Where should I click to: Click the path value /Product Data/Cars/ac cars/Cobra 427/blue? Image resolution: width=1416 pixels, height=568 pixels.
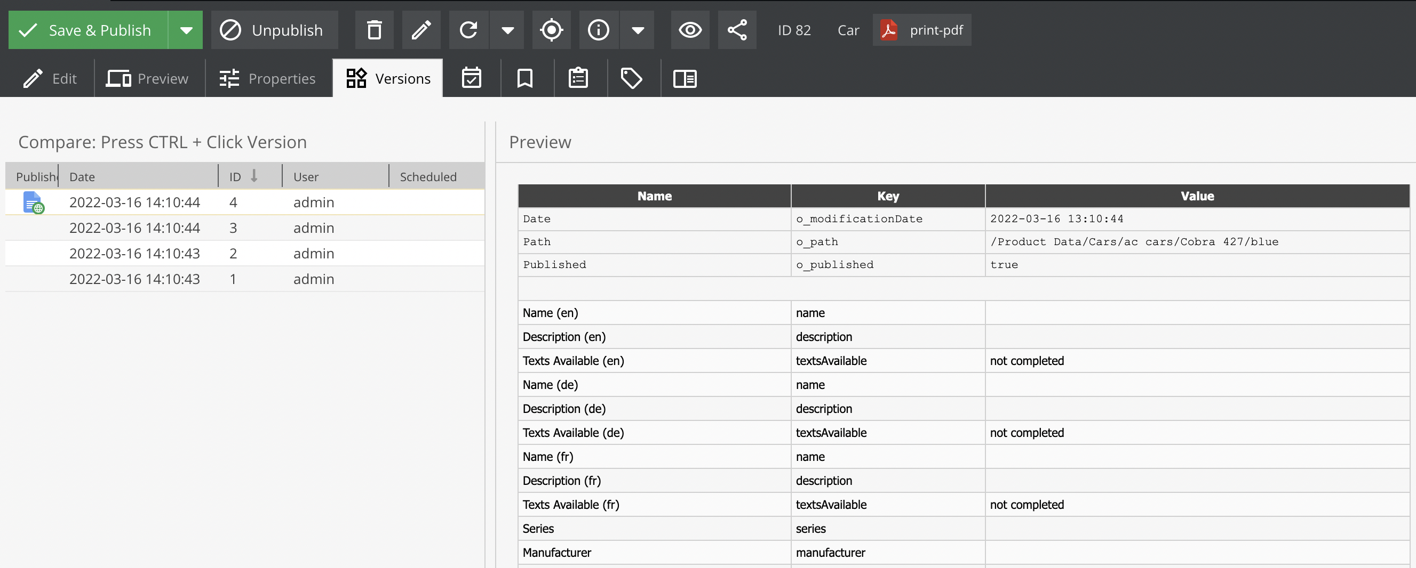click(x=1134, y=242)
